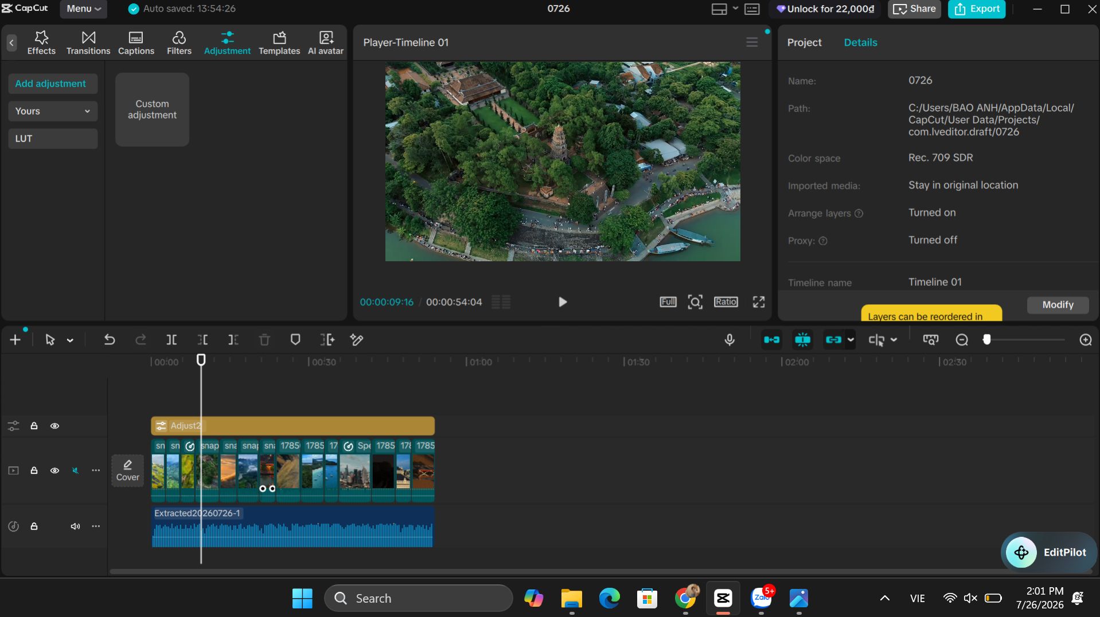Start voiceover recording with microphone icon
Viewport: 1100px width, 617px height.
730,340
